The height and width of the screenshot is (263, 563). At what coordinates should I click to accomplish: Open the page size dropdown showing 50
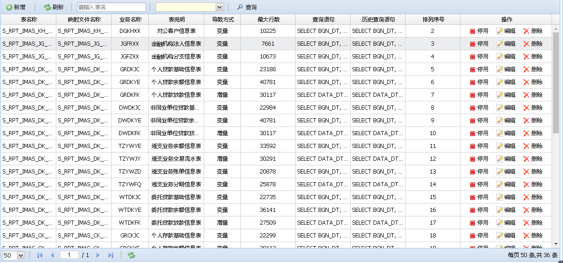click(21, 256)
